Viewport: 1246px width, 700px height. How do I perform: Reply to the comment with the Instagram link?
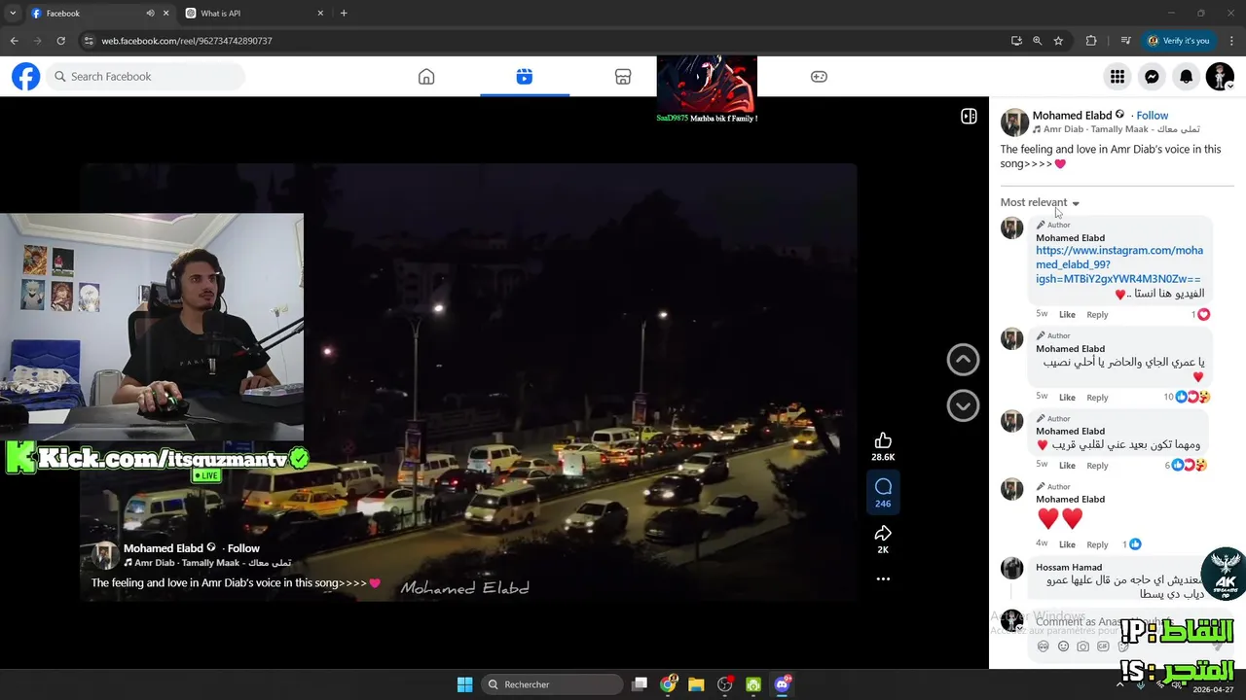(1097, 315)
